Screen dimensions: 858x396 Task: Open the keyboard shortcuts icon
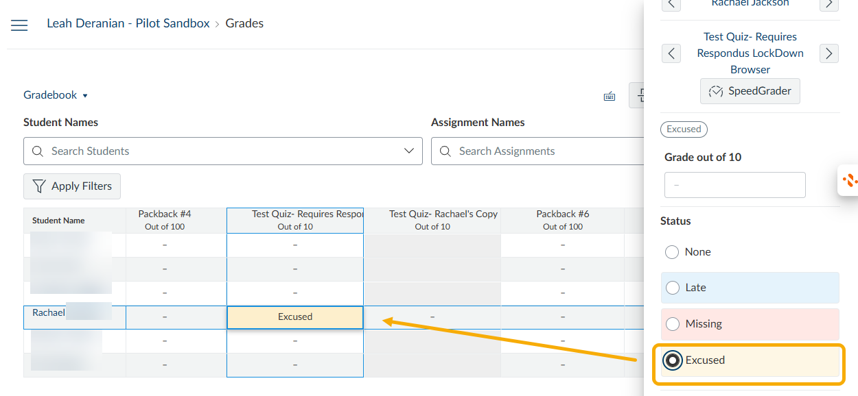point(610,96)
